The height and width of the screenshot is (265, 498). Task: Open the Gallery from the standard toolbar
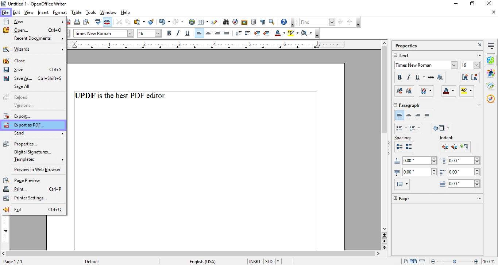pyautogui.click(x=244, y=22)
